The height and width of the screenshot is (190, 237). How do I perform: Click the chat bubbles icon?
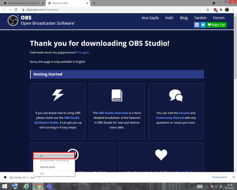click(x=176, y=95)
